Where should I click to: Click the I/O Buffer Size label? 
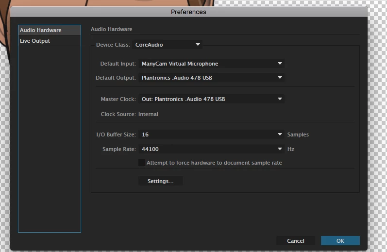(x=116, y=134)
